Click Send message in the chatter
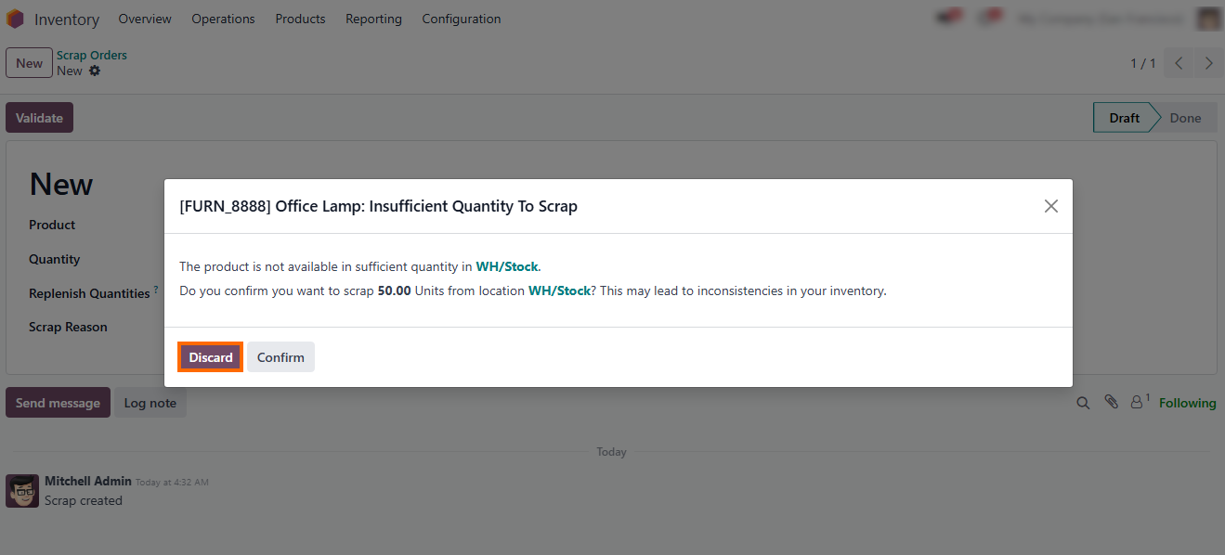1225x555 pixels. click(58, 403)
